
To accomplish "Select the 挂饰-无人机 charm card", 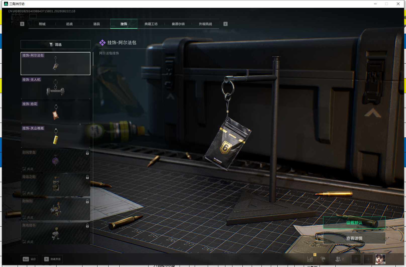I will tap(56, 88).
